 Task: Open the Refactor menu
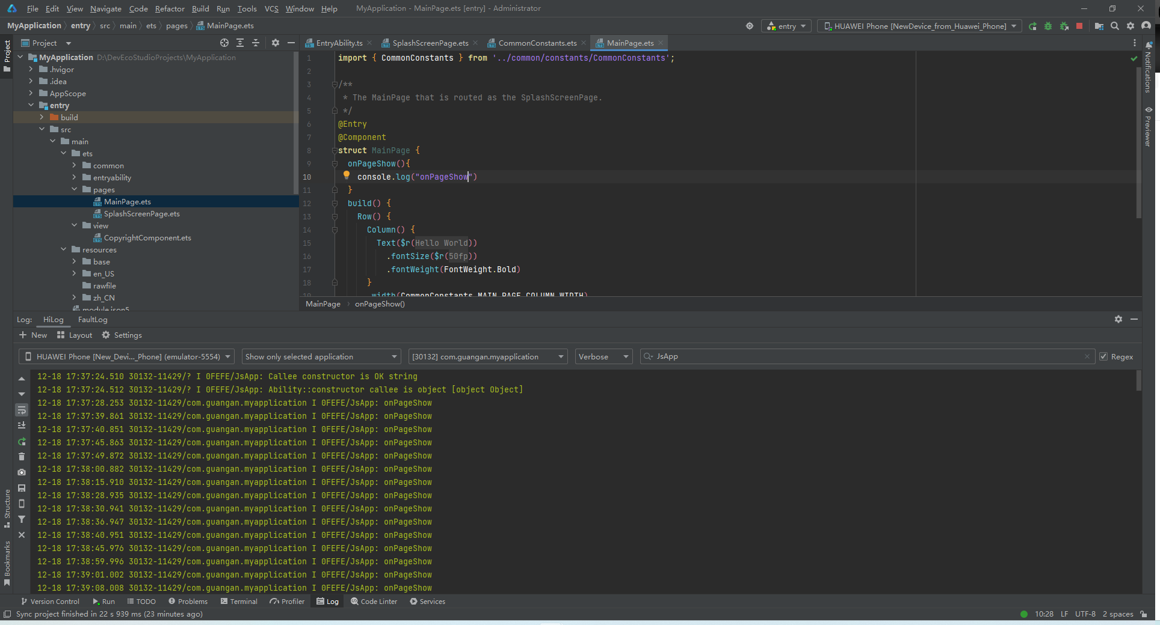(170, 8)
